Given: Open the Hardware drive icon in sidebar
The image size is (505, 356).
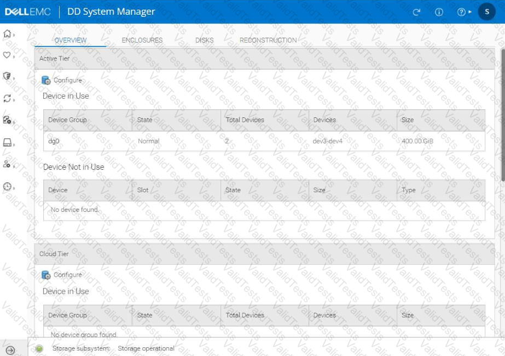Looking at the screenshot, I should click(8, 143).
